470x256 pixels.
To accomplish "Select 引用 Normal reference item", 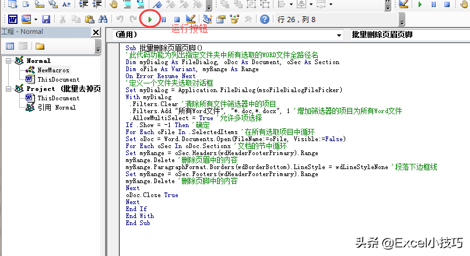I will click(58, 107).
